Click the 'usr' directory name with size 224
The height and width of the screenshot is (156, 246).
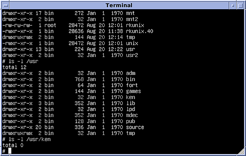(x=131, y=49)
